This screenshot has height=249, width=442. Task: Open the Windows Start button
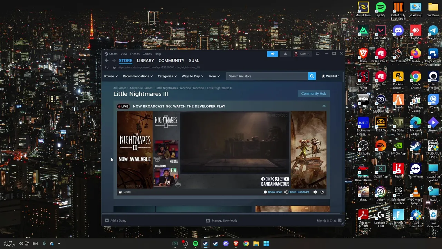pyautogui.click(x=266, y=243)
